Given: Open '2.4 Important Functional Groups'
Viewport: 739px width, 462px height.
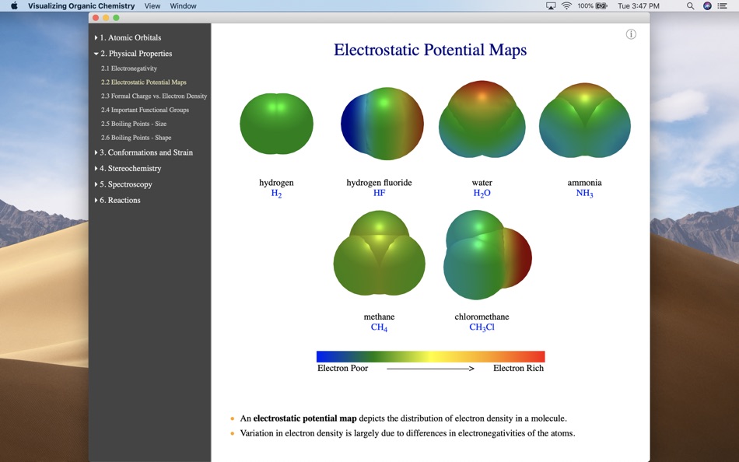Looking at the screenshot, I should coord(144,110).
